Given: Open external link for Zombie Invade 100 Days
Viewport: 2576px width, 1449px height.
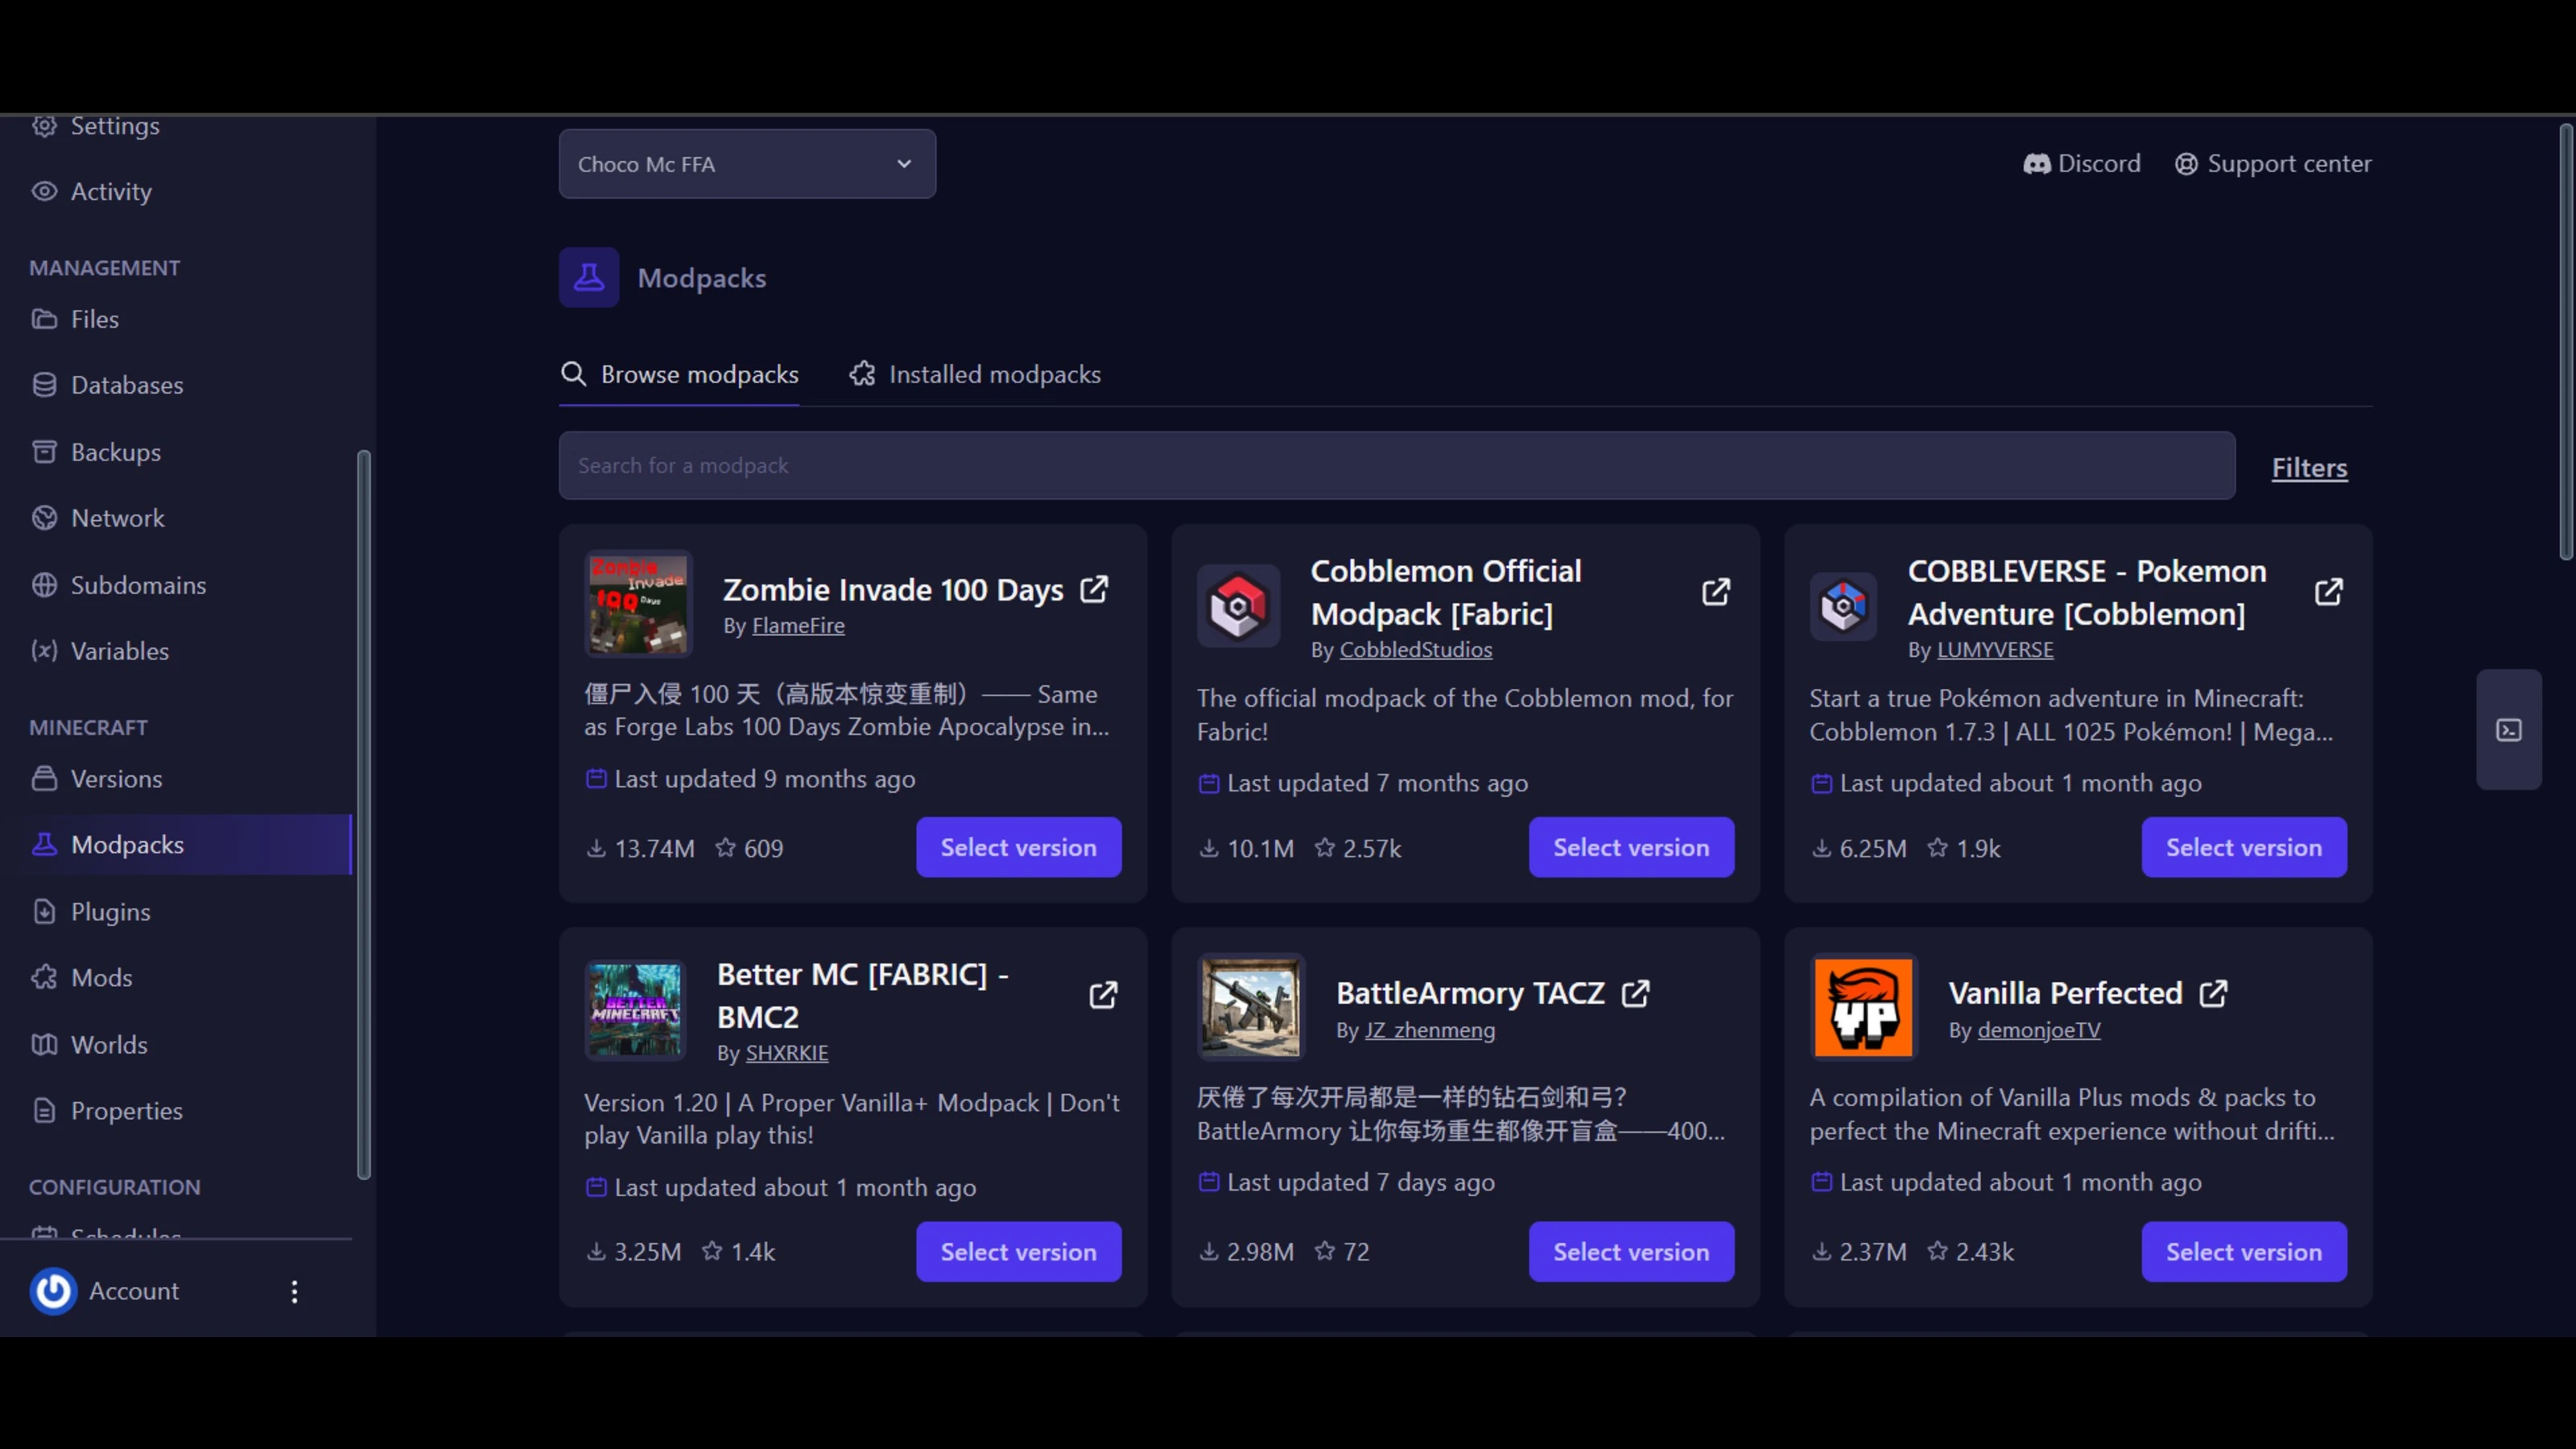Looking at the screenshot, I should [x=1094, y=589].
